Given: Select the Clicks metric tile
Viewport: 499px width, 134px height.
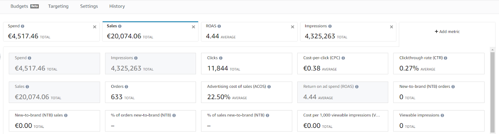Looking at the screenshot, I should pyautogui.click(x=247, y=64).
